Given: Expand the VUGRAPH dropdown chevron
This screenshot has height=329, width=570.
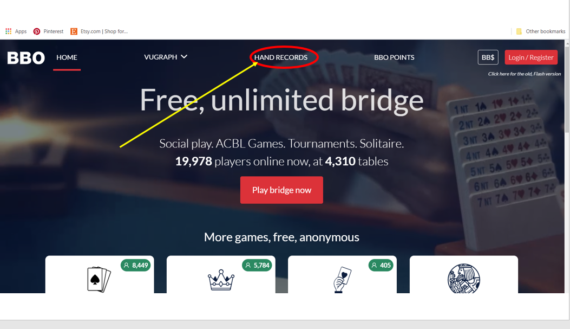Looking at the screenshot, I should 184,57.
